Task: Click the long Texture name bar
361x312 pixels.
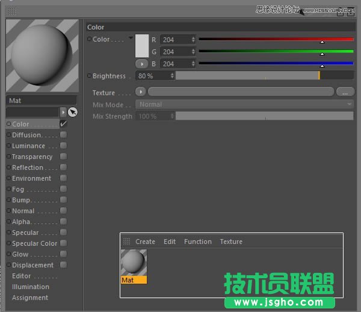Action: coord(241,92)
